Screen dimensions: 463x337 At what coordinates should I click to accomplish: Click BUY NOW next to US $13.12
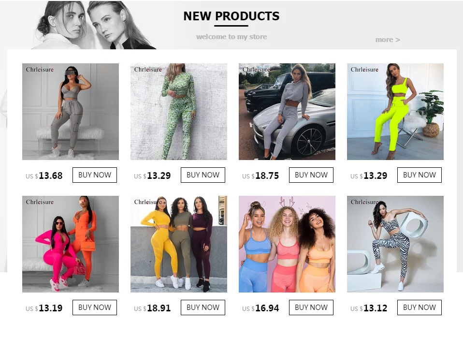pos(420,308)
